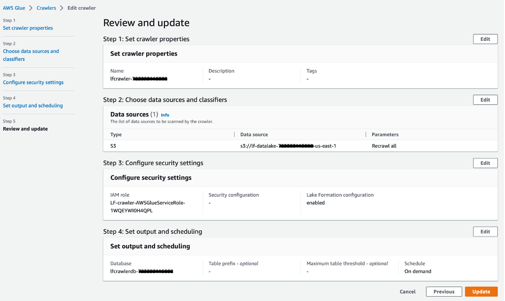The width and height of the screenshot is (505, 301).
Task: Edit the Step 4 output and scheduling
Action: [485, 232]
